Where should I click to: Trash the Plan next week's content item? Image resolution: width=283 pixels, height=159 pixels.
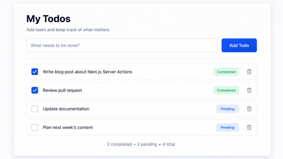(249, 128)
